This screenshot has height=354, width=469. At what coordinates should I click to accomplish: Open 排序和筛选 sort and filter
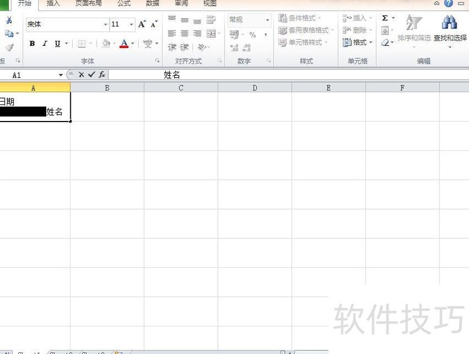414,32
